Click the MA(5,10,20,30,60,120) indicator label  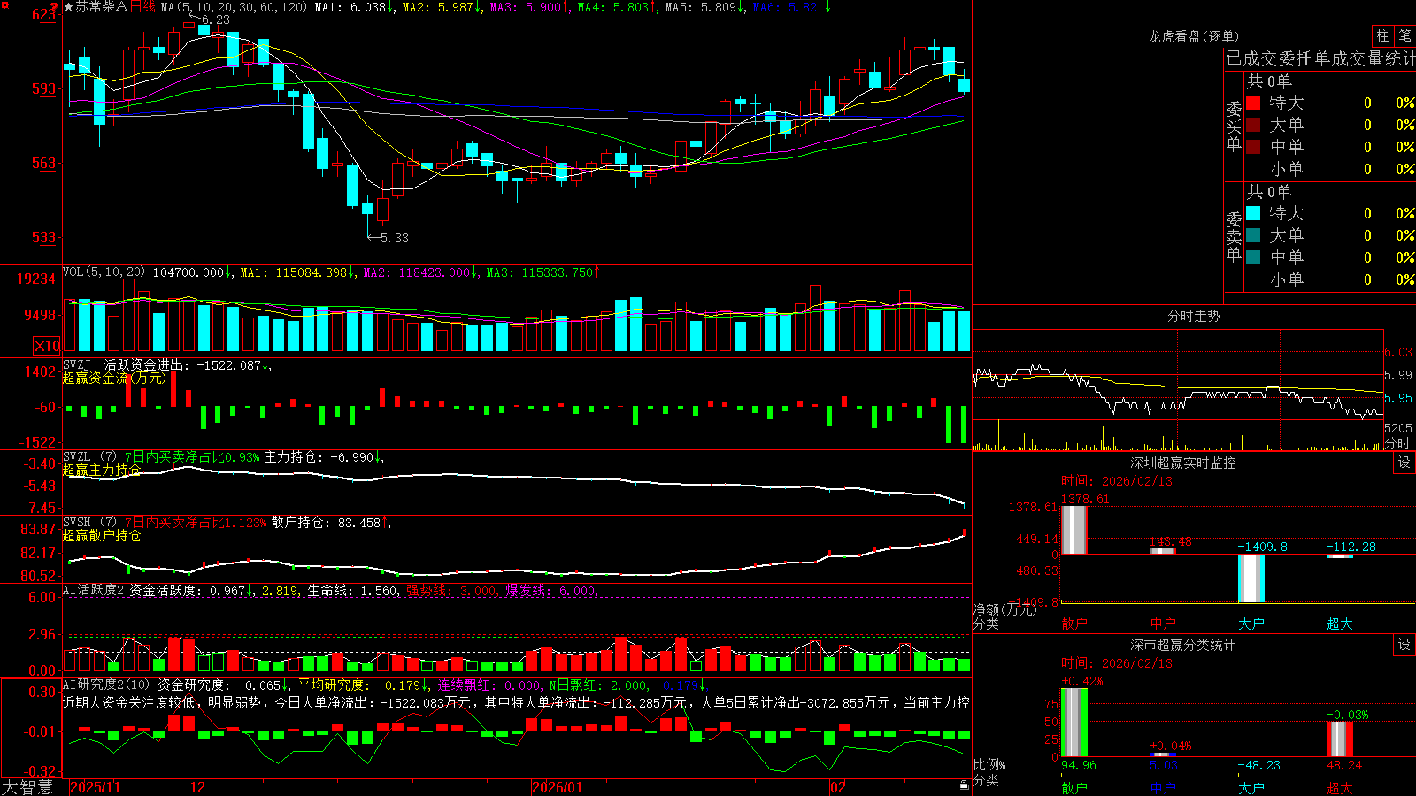pyautogui.click(x=234, y=7)
